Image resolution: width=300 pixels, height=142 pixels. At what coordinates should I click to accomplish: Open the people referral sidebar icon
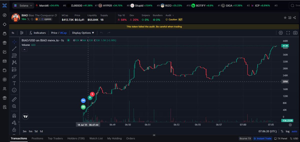4,89
